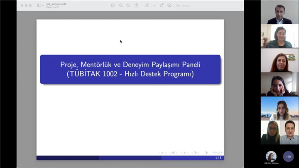299x168 pixels.
Task: Show the Markup toolbar icon
Action: [169, 5]
